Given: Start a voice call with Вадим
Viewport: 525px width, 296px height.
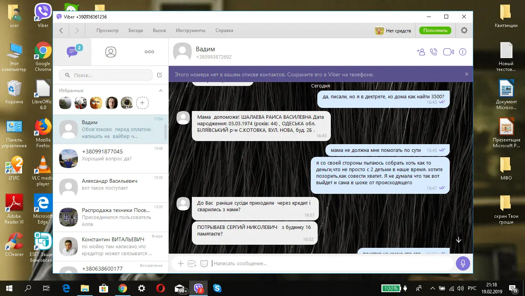Looking at the screenshot, I should (434, 52).
